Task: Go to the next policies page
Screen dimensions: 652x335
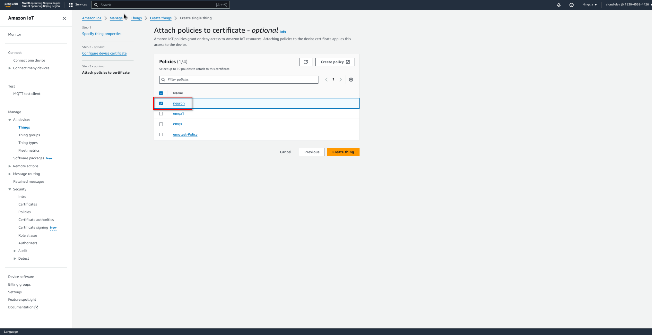Action: click(x=341, y=80)
